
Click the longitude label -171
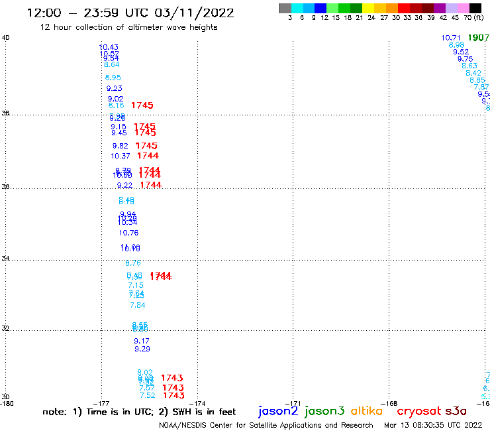293,404
